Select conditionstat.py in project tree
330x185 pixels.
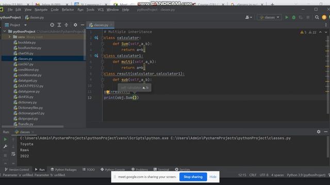tap(30, 75)
